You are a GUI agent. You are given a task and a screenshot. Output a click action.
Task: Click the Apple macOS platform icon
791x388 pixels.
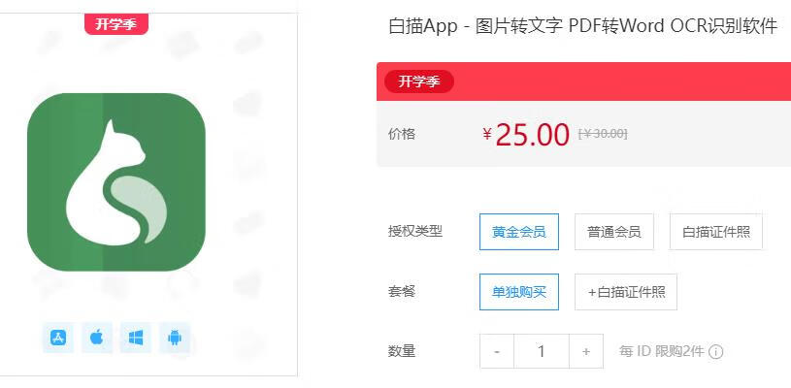pyautogui.click(x=97, y=338)
